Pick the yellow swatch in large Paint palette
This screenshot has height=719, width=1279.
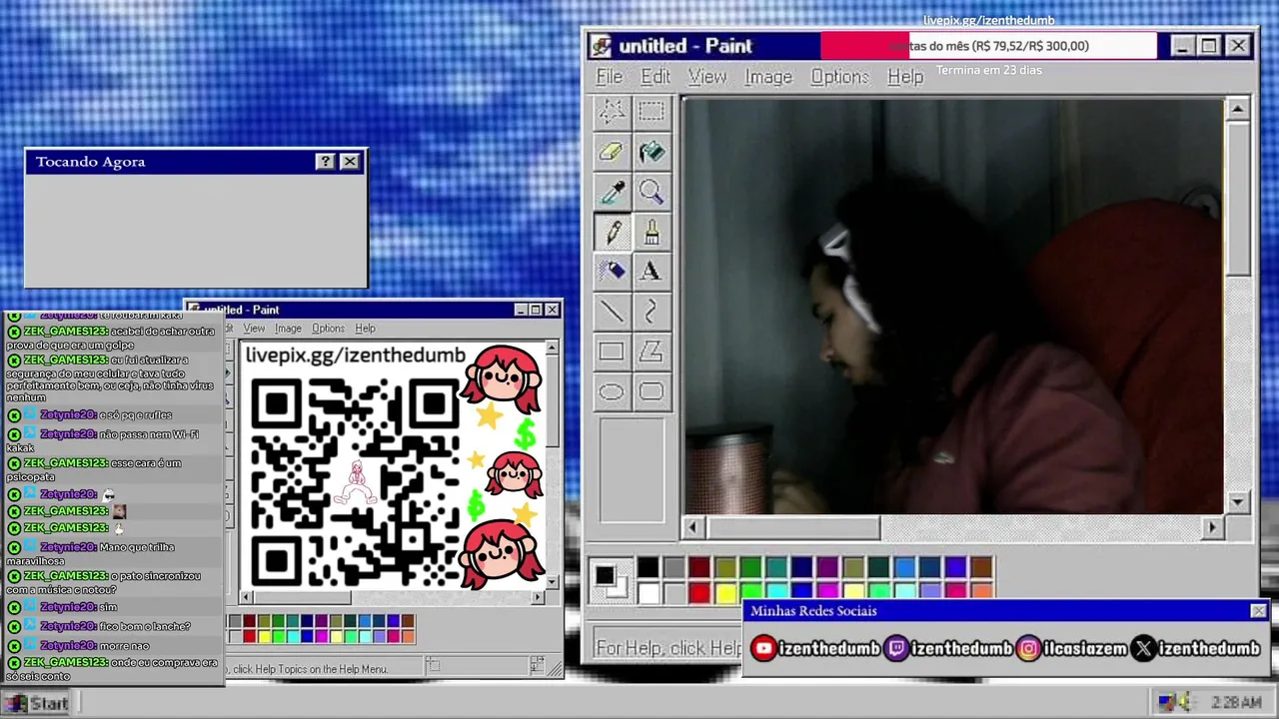(725, 593)
